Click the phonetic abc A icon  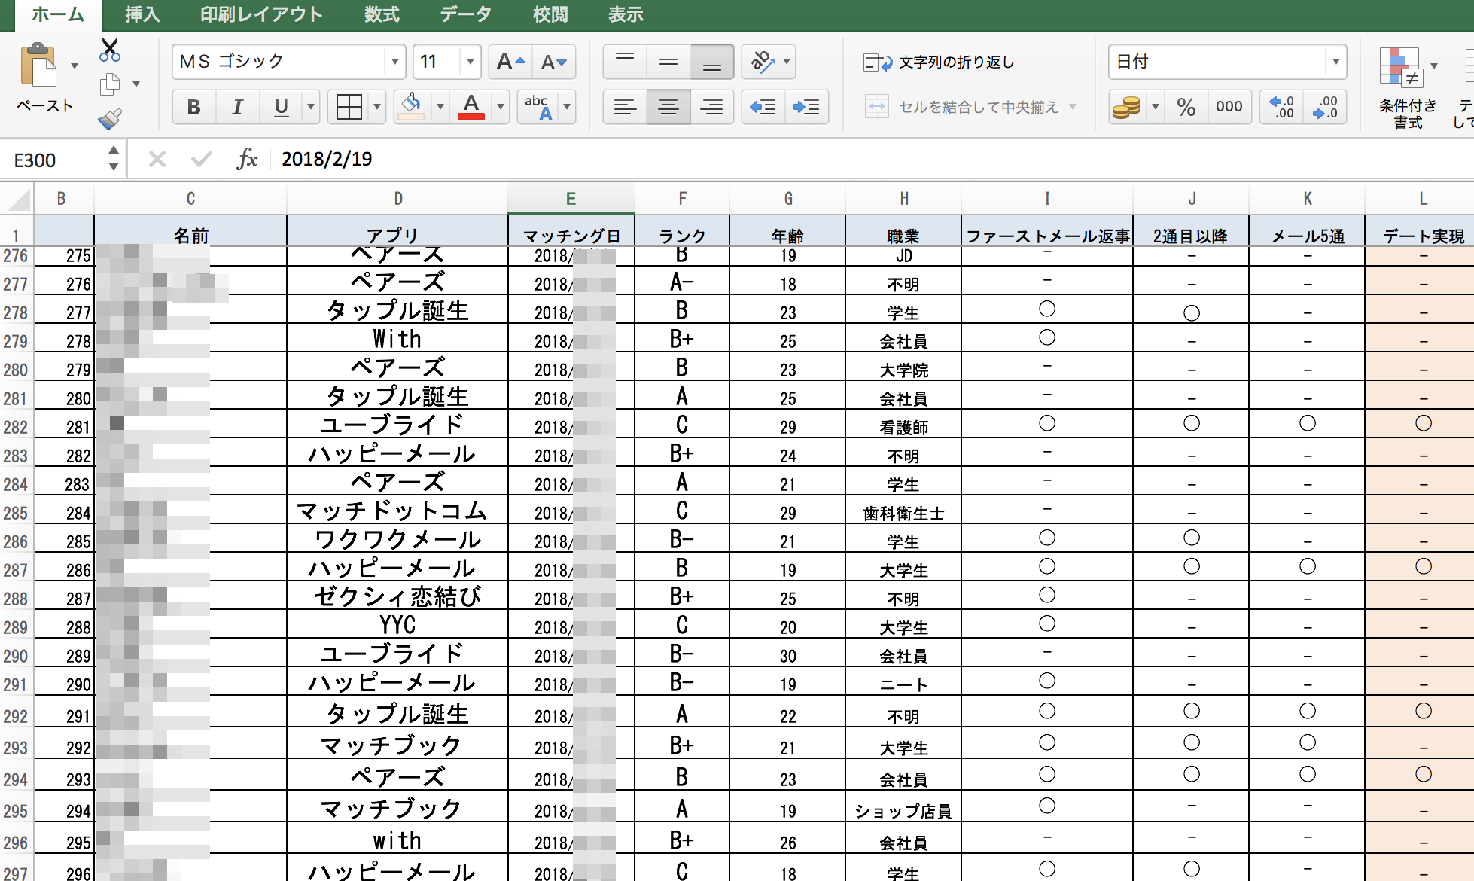click(539, 107)
